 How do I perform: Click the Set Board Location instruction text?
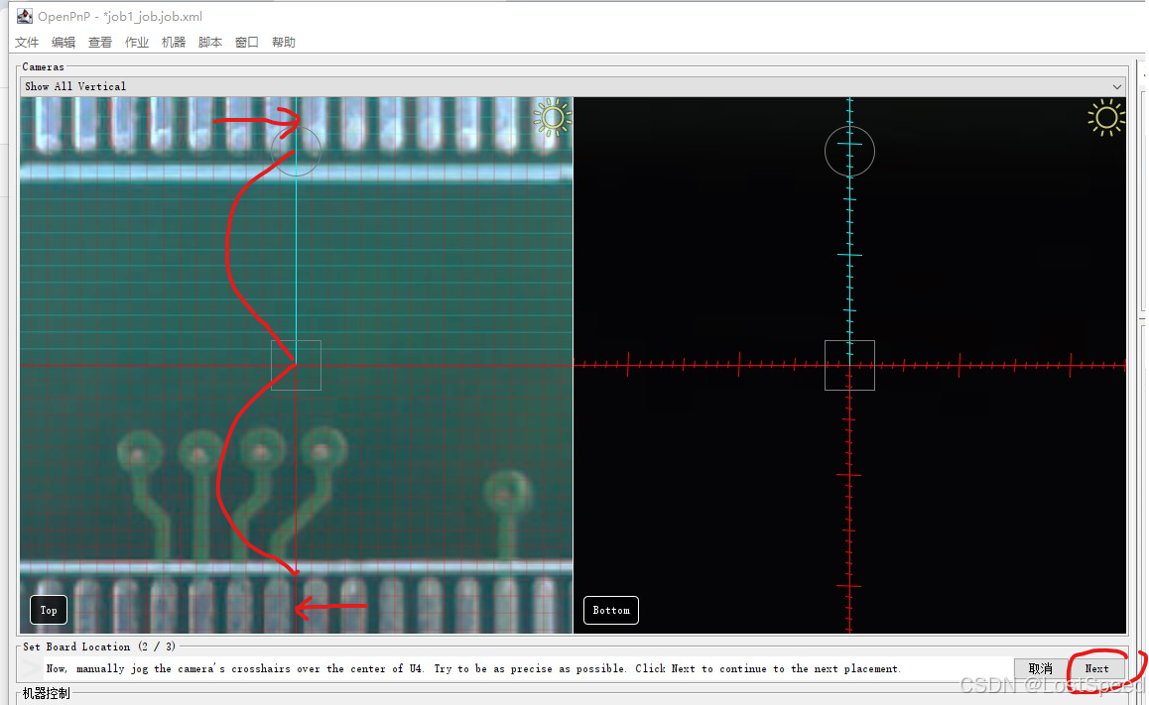473,668
